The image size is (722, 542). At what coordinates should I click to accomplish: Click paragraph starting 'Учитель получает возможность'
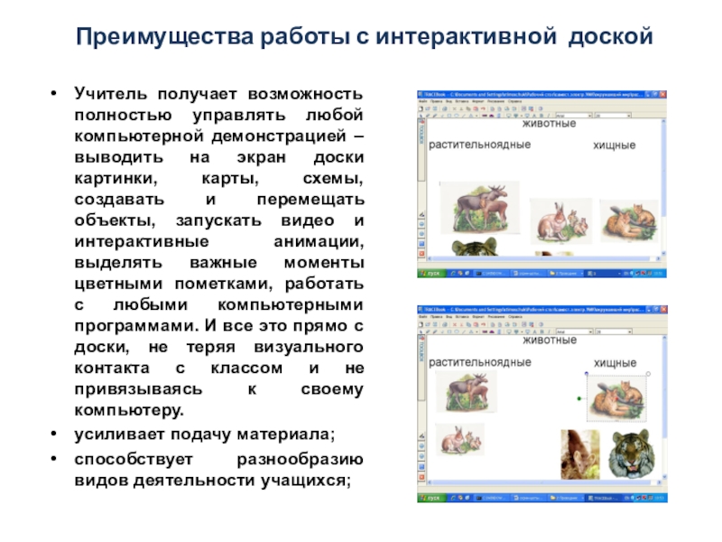point(218,251)
